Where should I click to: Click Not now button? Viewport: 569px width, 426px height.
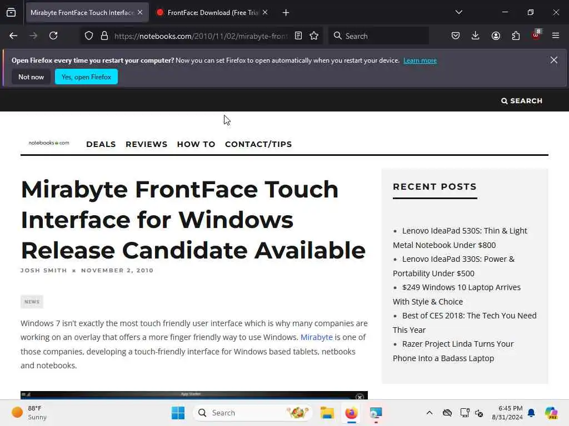point(31,77)
